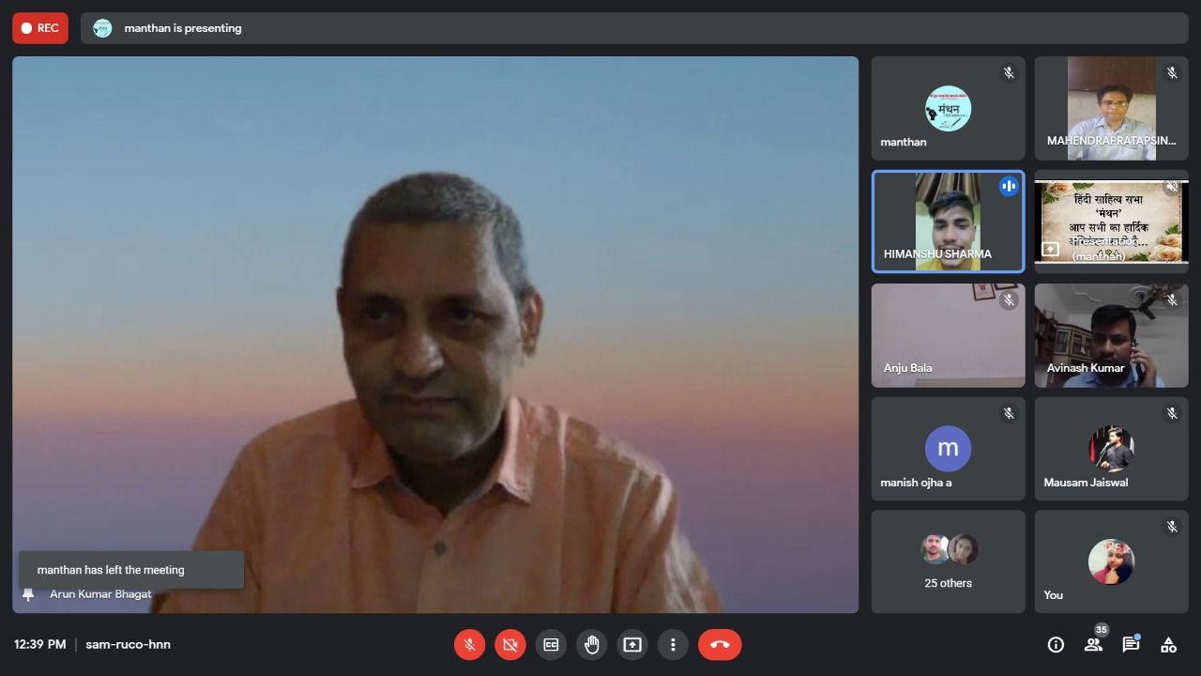
Task: Open the chat panel
Action: pyautogui.click(x=1131, y=645)
